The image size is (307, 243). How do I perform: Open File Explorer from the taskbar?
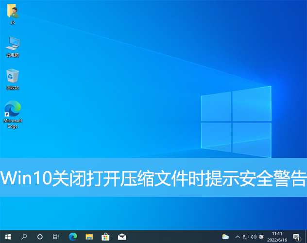(x=89, y=237)
